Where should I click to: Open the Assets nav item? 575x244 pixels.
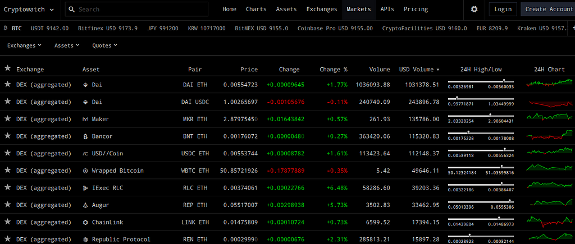pyautogui.click(x=286, y=9)
